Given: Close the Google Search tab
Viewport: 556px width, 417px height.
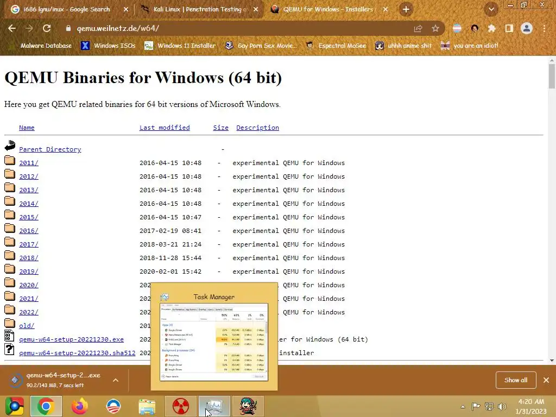Looking at the screenshot, I should (125, 10).
